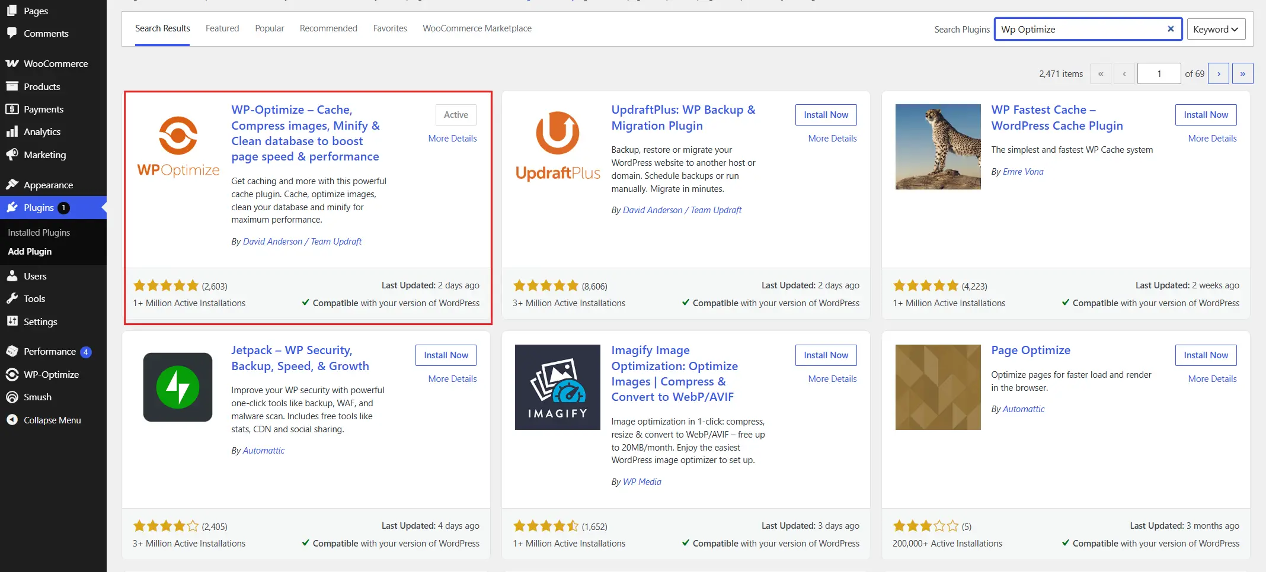Viewport: 1266px width, 572px height.
Task: Jump to the last results page arrow
Action: coord(1243,73)
